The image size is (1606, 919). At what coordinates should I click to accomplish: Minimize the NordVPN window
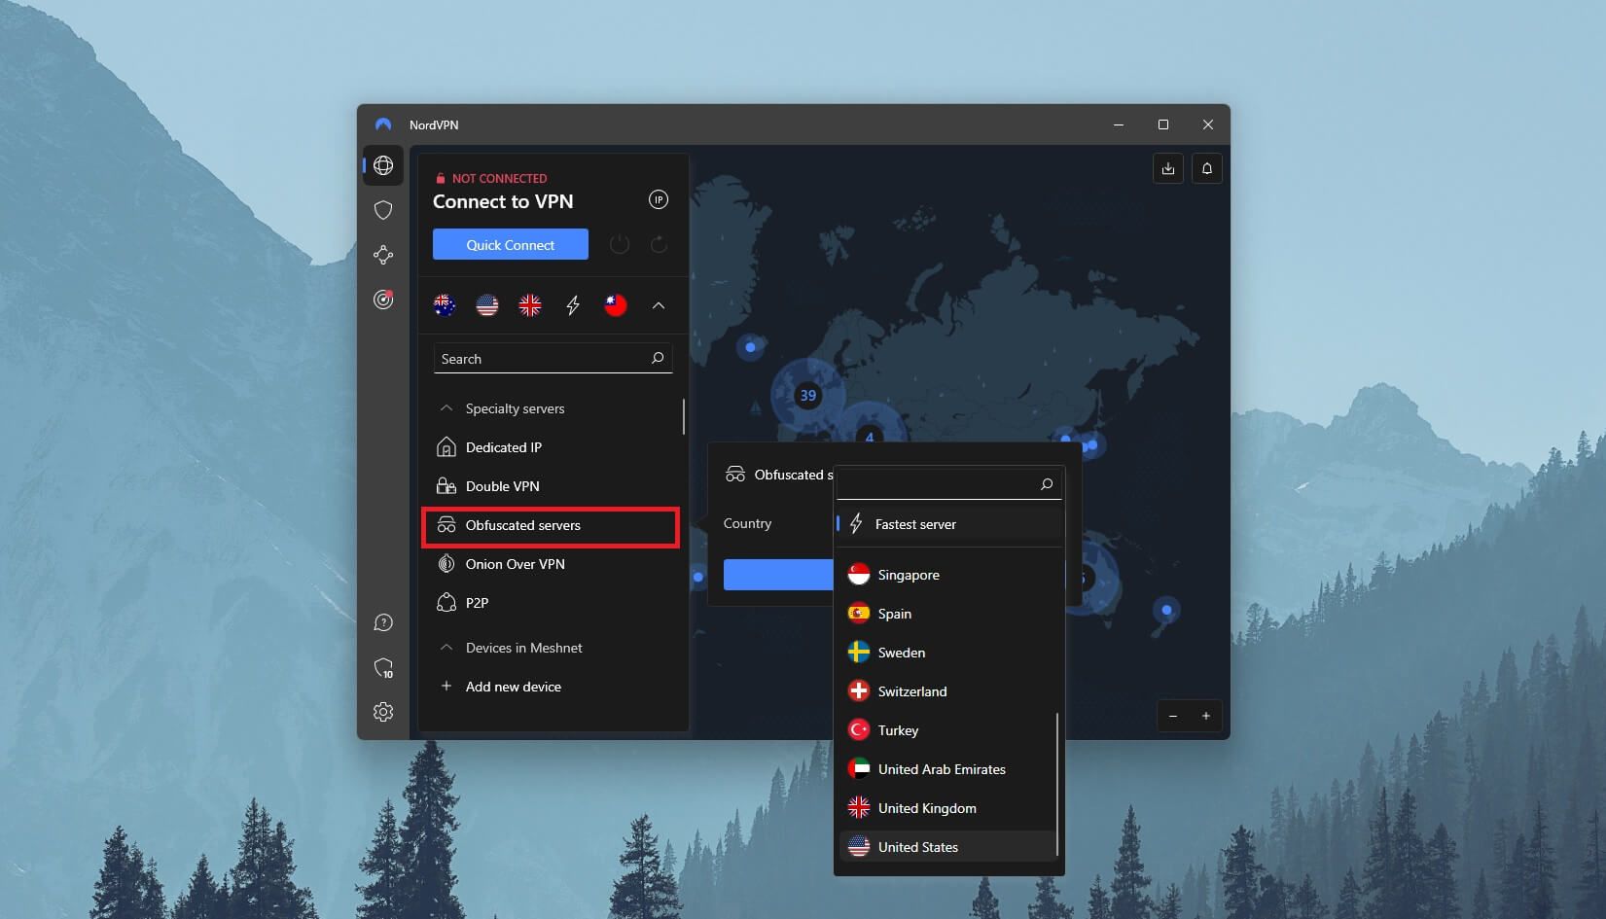pos(1119,124)
